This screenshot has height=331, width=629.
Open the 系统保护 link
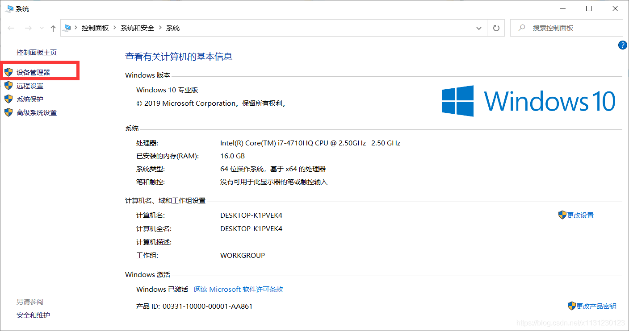(30, 99)
